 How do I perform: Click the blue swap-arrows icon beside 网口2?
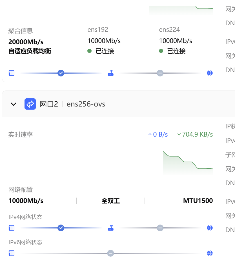coord(30,104)
